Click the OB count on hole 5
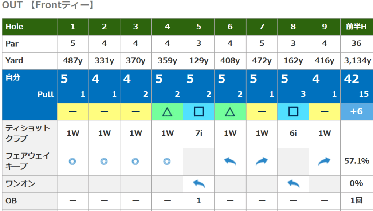The width and height of the screenshot is (373, 211). click(x=199, y=200)
